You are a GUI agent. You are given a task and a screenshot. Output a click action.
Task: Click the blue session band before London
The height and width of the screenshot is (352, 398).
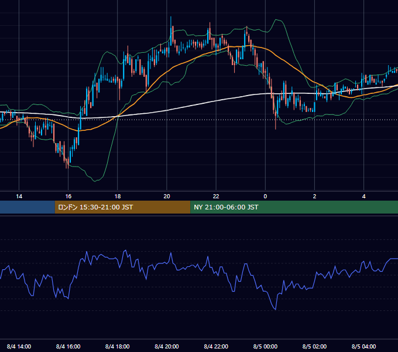coord(28,207)
